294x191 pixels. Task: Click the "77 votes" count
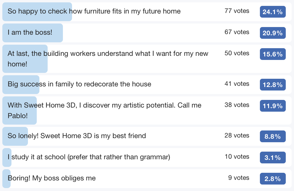[237, 11]
